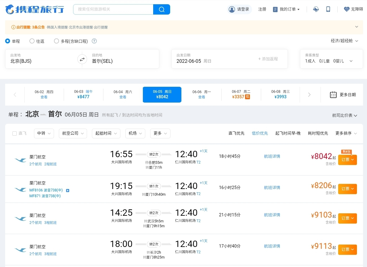Viewport: 367px width, 267px height.
Task: Expand the travel notice banner chevron
Action: click(357, 27)
